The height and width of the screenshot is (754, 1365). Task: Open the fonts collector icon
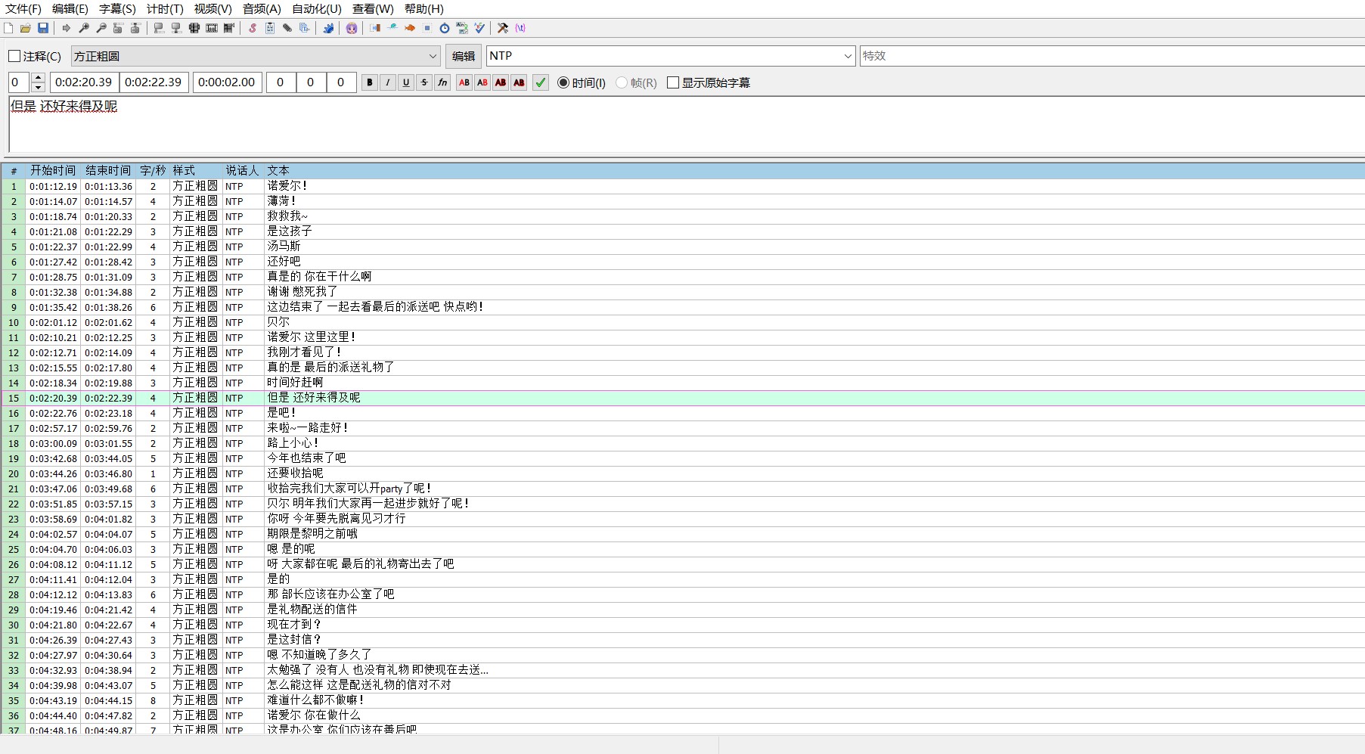tap(305, 28)
